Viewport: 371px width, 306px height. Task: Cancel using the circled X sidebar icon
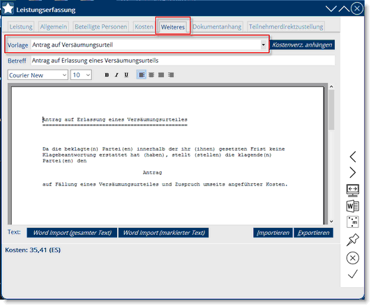pyautogui.click(x=353, y=258)
